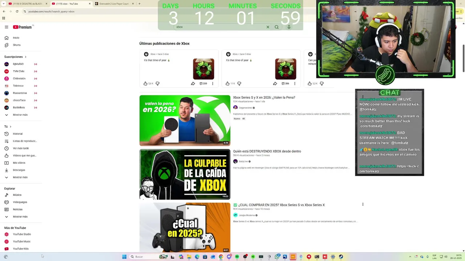Start voice search with microphone
465x261 pixels.
289,27
